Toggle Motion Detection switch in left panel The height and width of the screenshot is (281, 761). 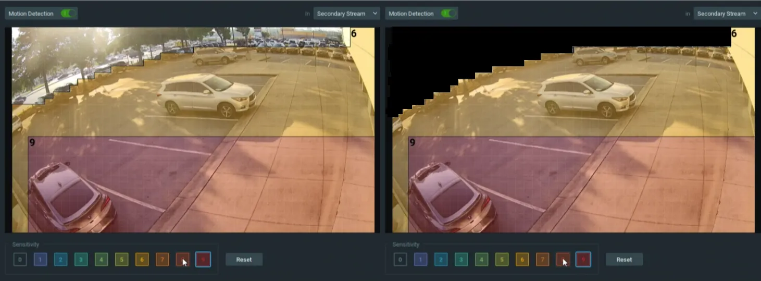68,14
